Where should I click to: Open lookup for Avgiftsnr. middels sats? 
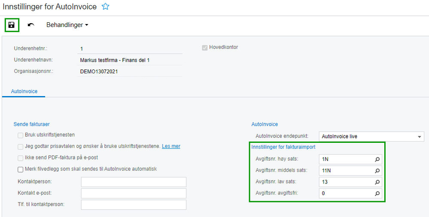pos(377,170)
